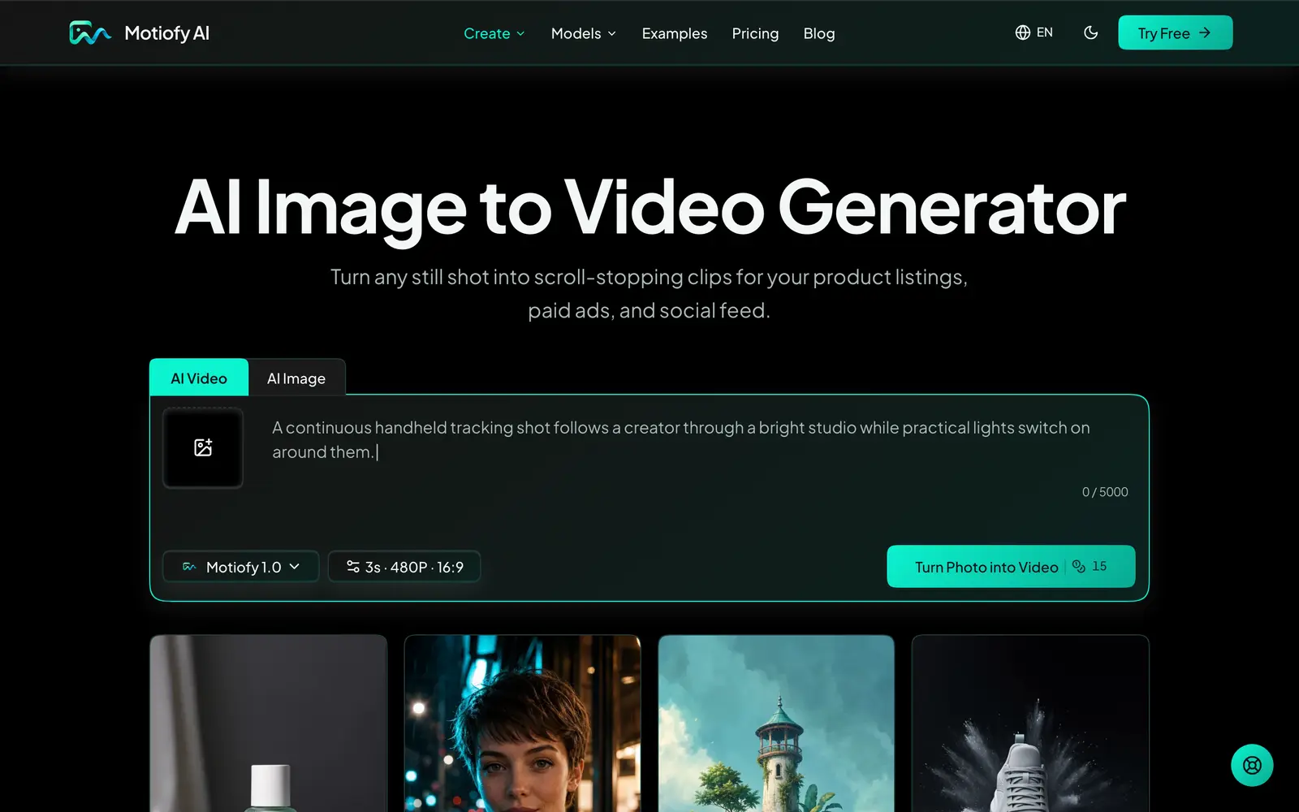Viewport: 1299px width, 812px height.
Task: Click the Motiofy AI wave logo
Action: pos(90,32)
